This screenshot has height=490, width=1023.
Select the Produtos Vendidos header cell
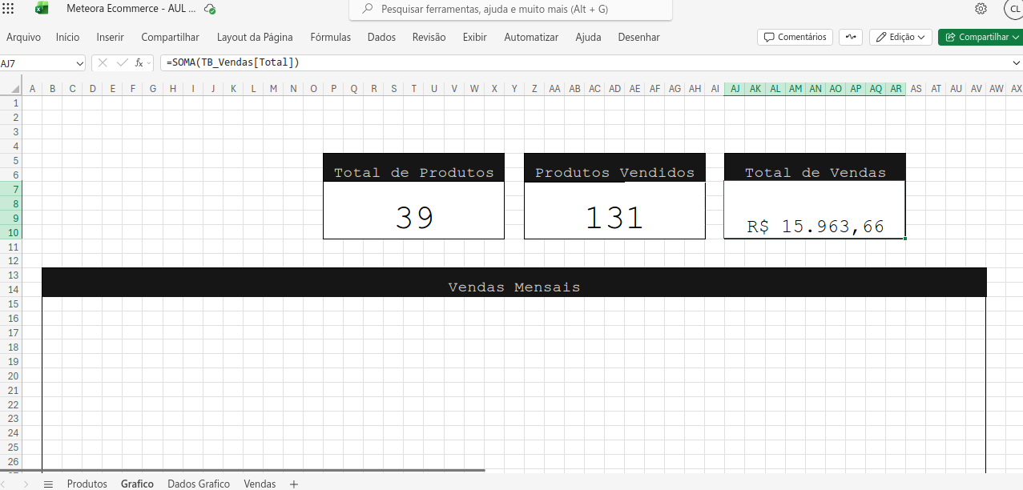tap(614, 167)
